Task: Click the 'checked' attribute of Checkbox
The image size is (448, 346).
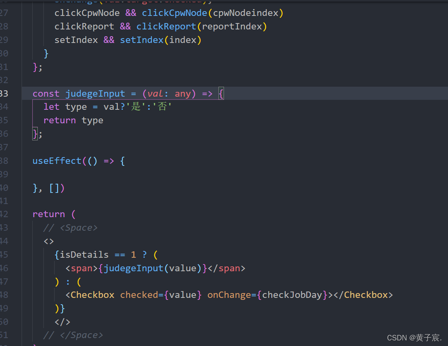Action: pyautogui.click(x=139, y=295)
